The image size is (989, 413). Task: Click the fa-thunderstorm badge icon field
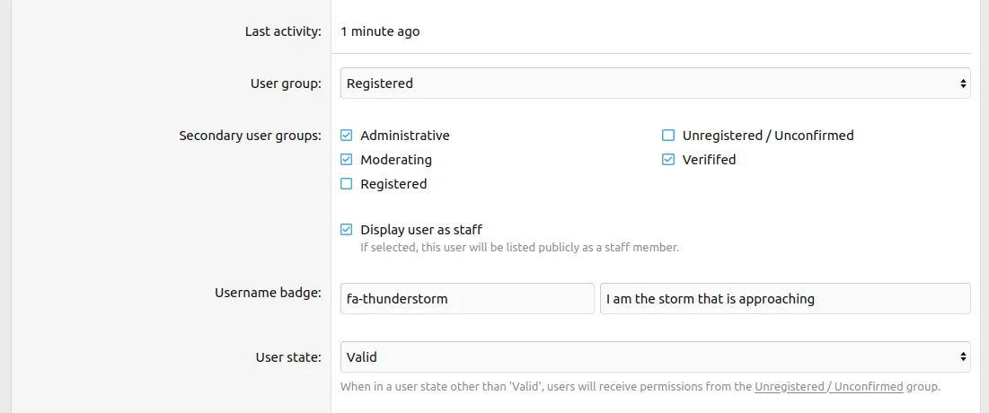(467, 299)
